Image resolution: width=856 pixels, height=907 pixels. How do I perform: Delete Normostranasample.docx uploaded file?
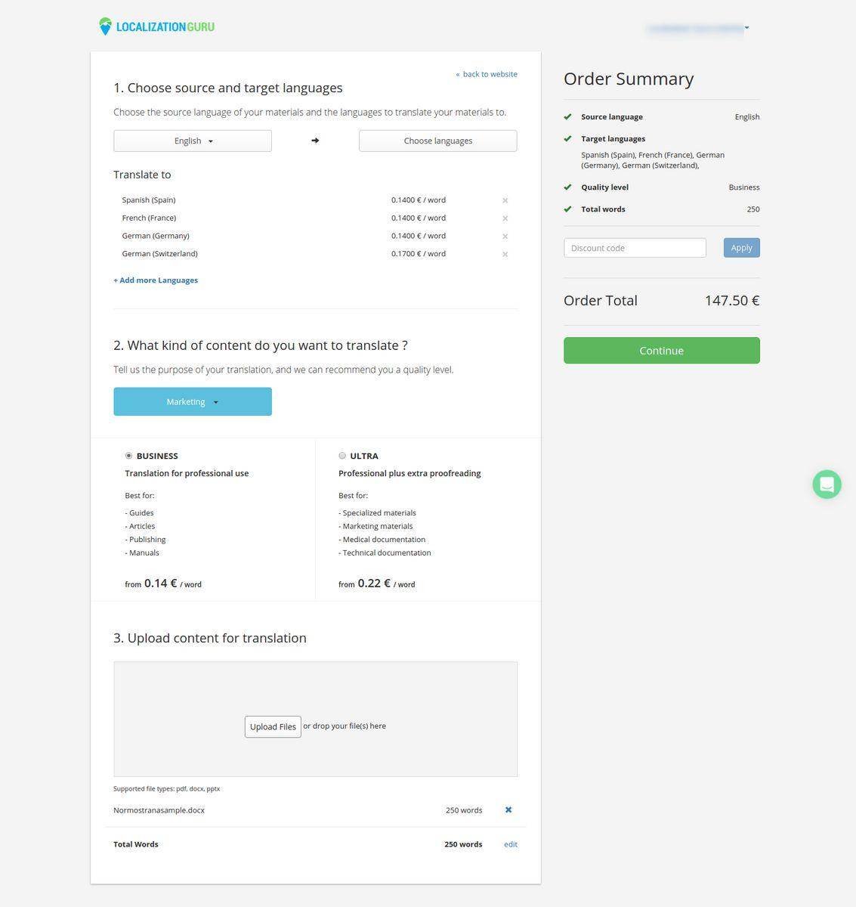pos(508,809)
